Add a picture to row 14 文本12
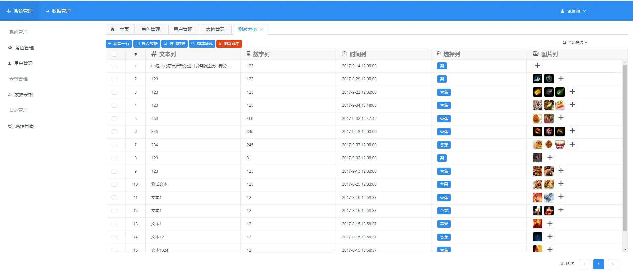Image resolution: width=633 pixels, height=278 pixels. tap(550, 236)
